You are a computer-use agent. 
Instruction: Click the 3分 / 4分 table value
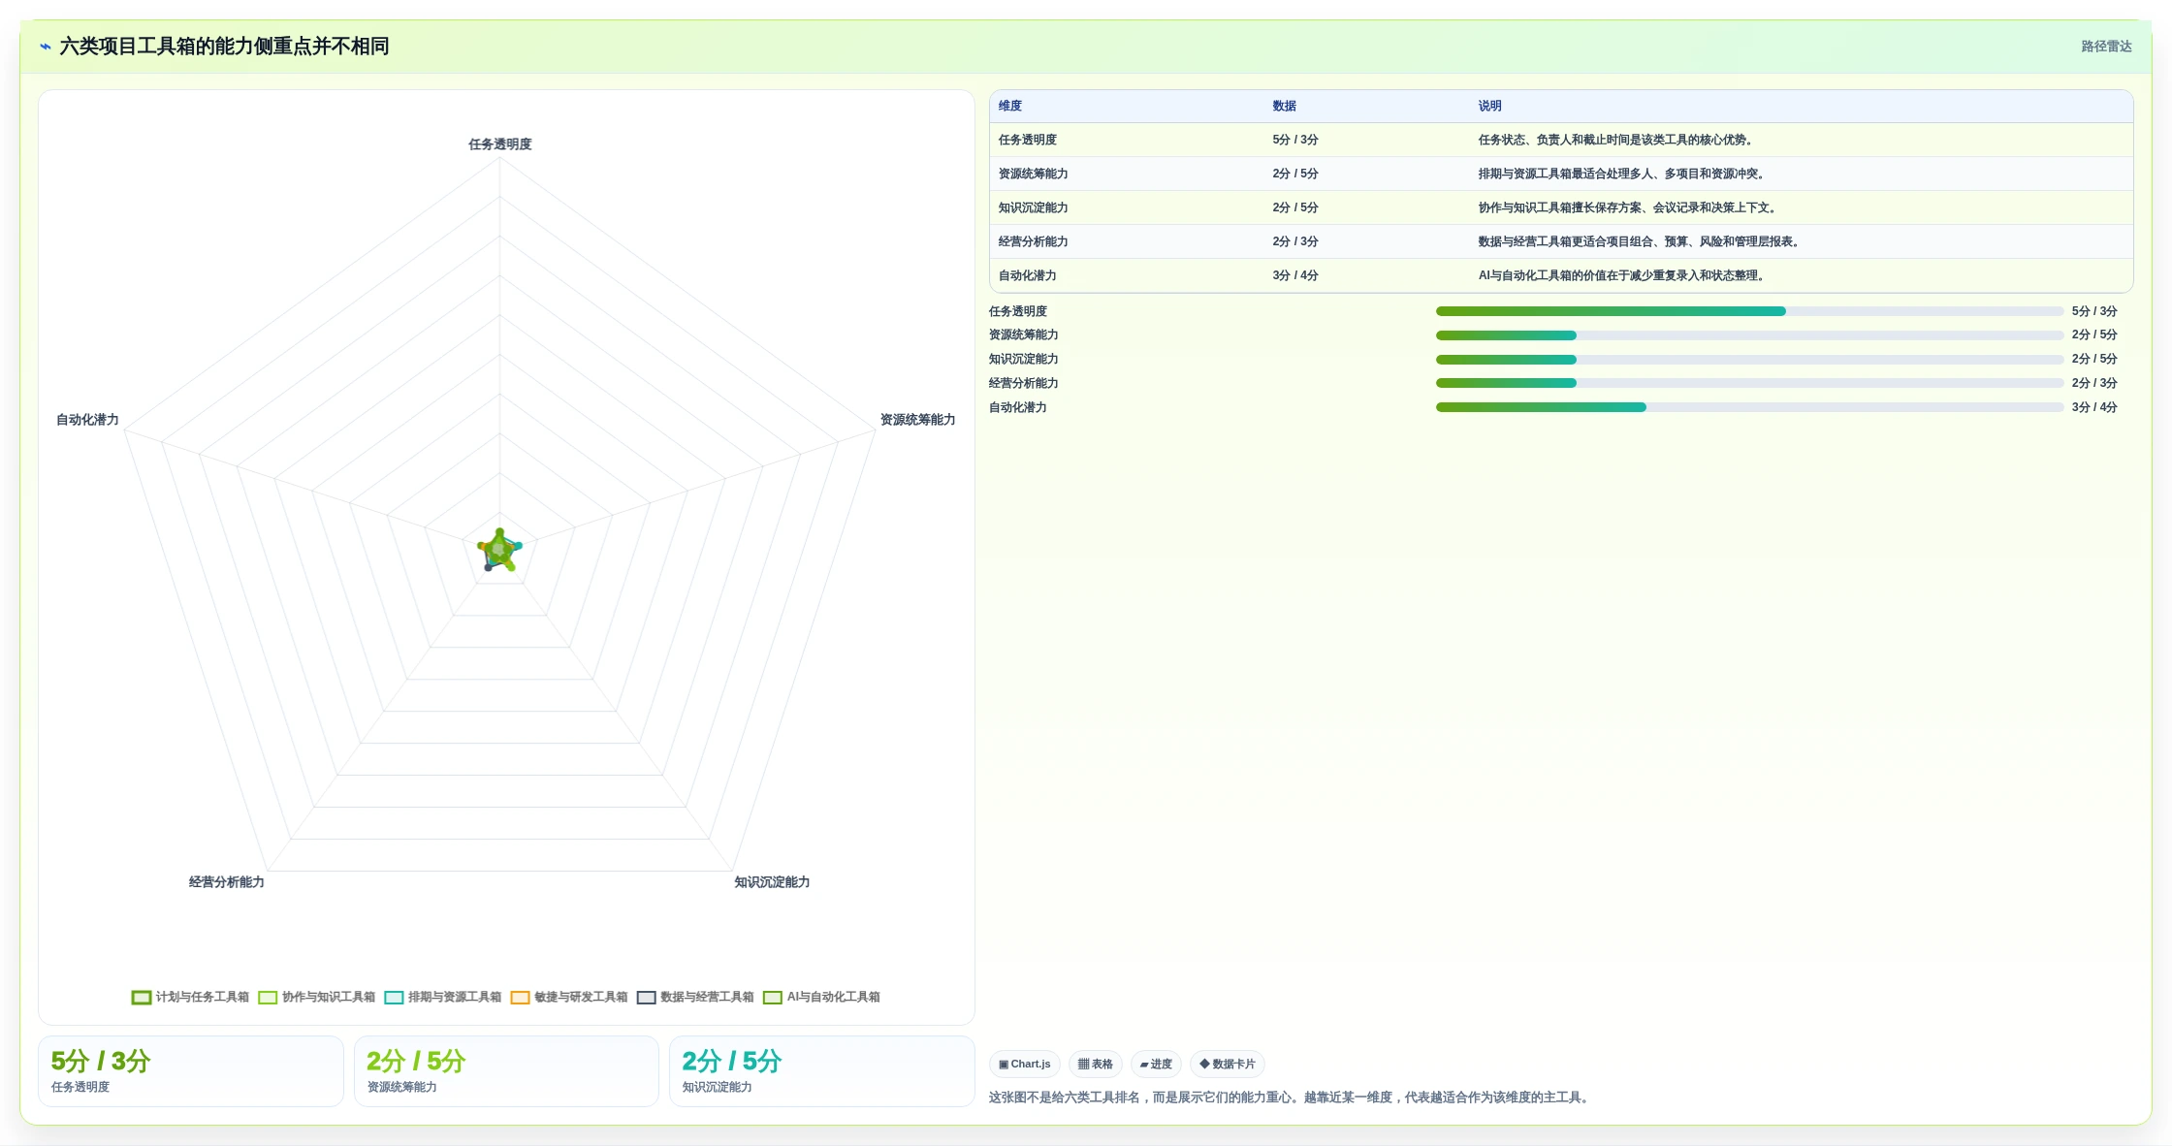click(x=1295, y=275)
